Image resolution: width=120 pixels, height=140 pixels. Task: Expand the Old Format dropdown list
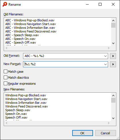(x=105, y=56)
